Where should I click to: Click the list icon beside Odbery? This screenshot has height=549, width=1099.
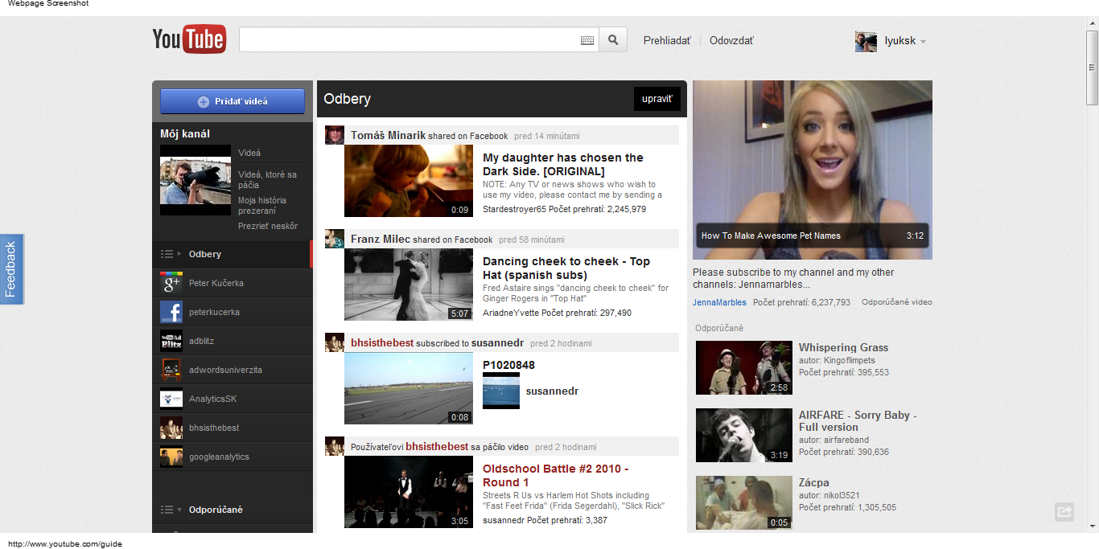point(167,254)
